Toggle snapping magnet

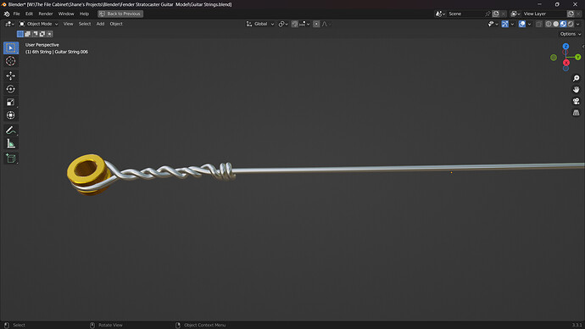[295, 24]
